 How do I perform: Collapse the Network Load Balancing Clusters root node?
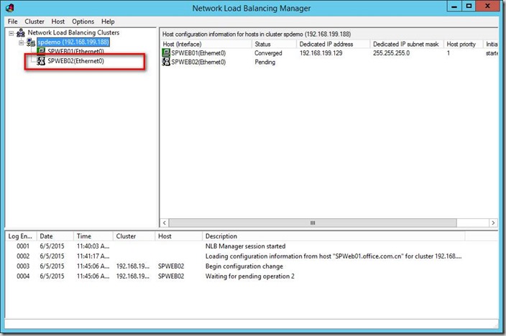11,33
